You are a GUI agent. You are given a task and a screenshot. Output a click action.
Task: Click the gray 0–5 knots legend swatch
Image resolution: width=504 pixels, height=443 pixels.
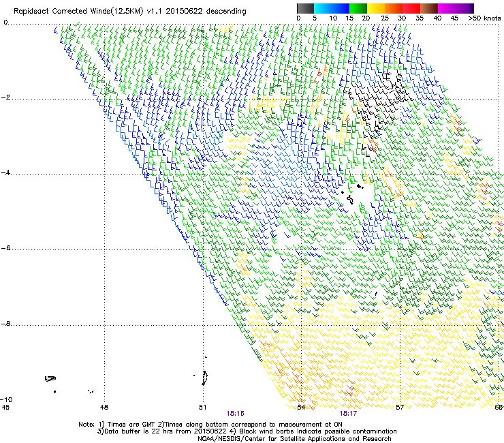coord(305,8)
